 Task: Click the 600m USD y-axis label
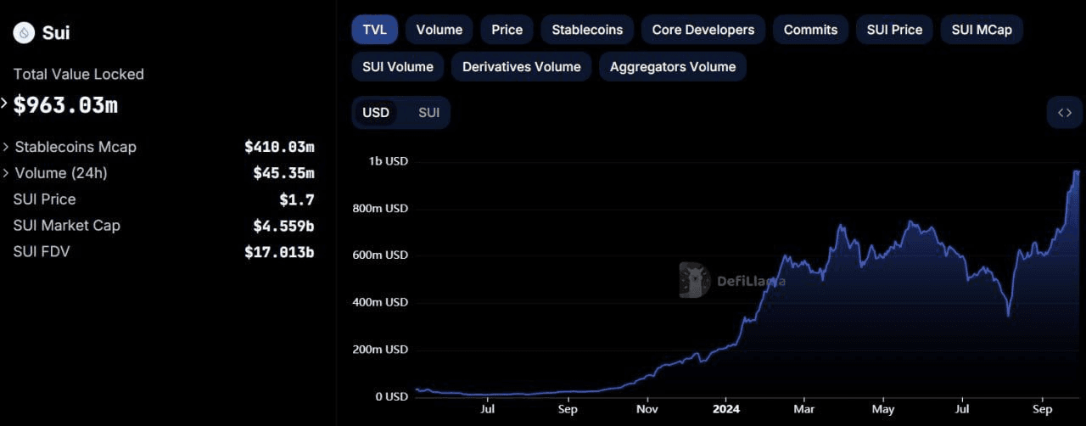[381, 255]
